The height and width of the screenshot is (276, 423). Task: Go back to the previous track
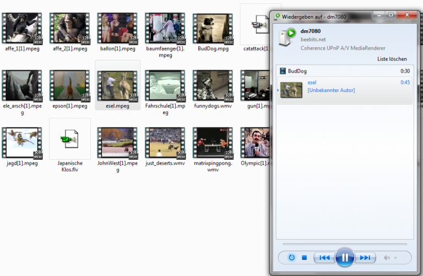(x=324, y=257)
